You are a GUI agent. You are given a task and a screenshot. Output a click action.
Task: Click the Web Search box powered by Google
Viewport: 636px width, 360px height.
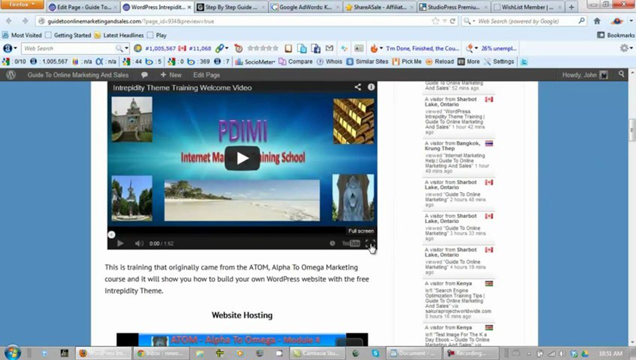click(523, 21)
